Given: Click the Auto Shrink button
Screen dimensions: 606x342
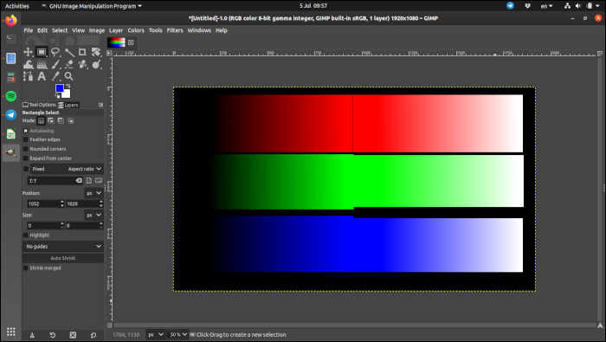Looking at the screenshot, I should (x=63, y=258).
